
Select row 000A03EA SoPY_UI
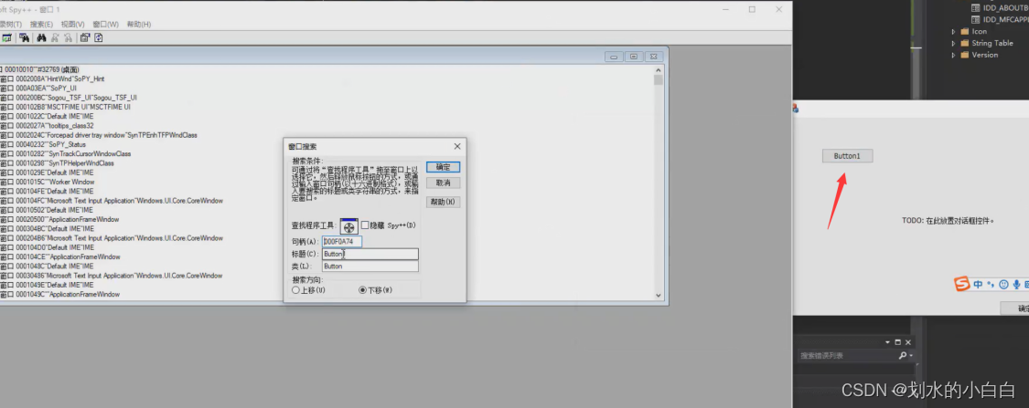(x=38, y=88)
